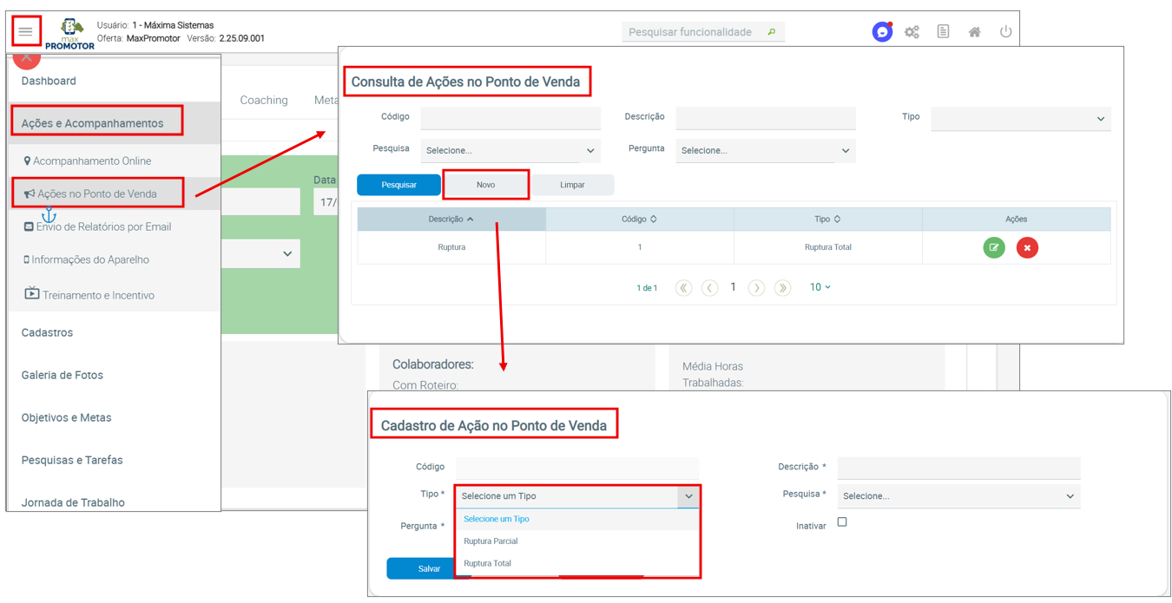
Task: Click the Salvar button
Action: [429, 569]
